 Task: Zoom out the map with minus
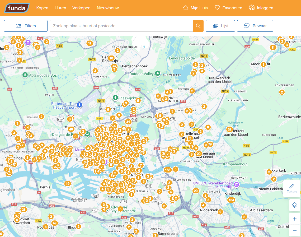294,231
